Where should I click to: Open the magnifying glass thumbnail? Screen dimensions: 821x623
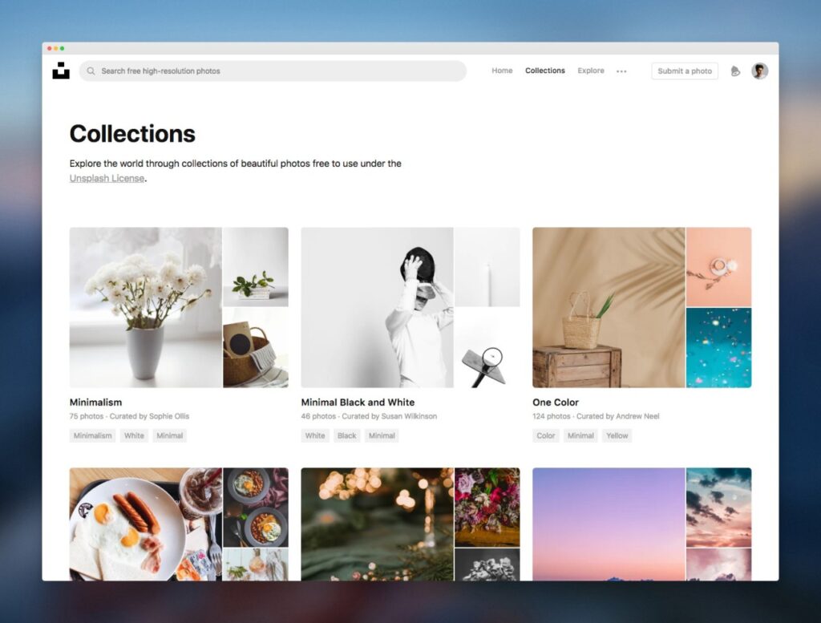487,348
